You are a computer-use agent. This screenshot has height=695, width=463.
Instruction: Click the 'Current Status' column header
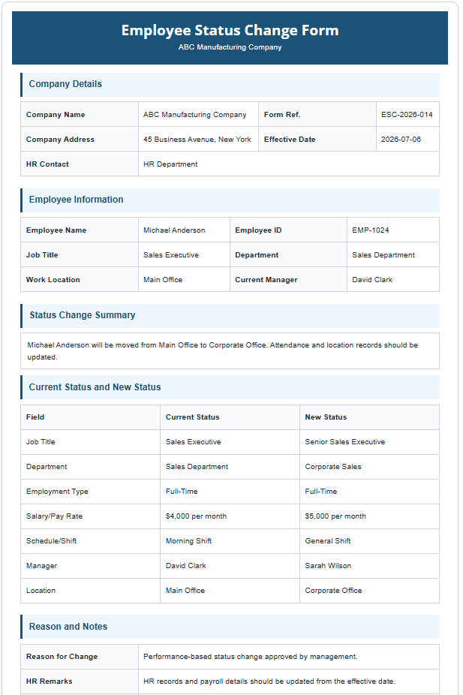pyautogui.click(x=192, y=417)
